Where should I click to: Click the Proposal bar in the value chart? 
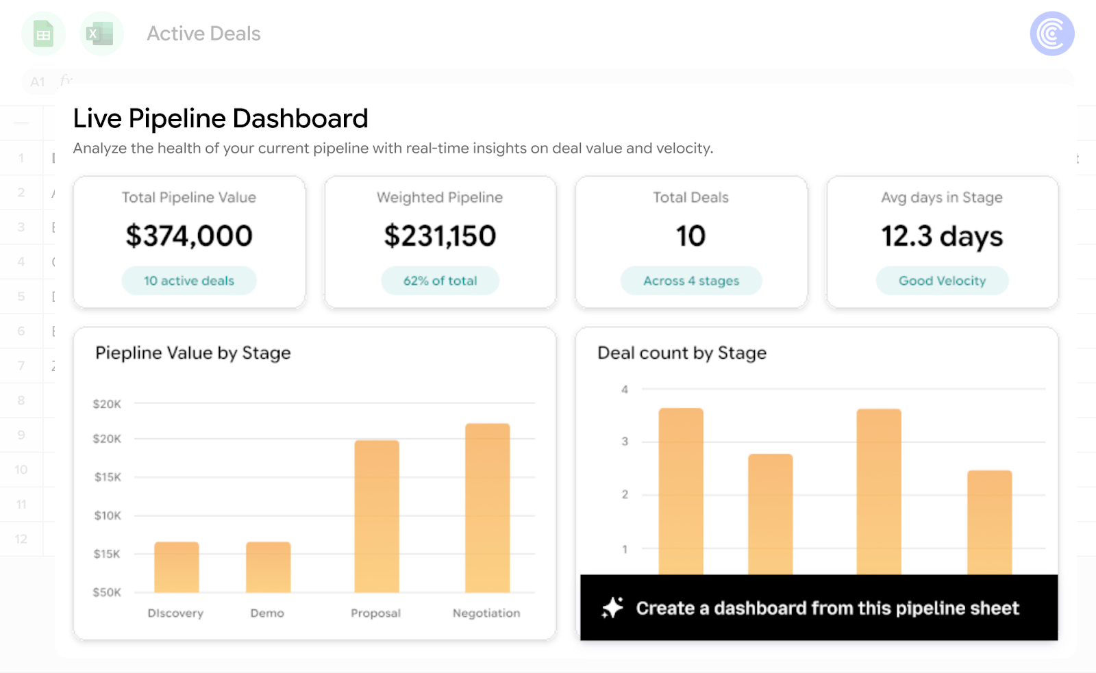click(x=377, y=516)
